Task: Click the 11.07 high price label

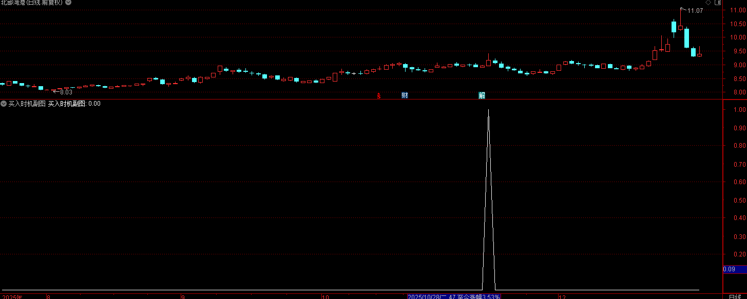Action: click(695, 11)
